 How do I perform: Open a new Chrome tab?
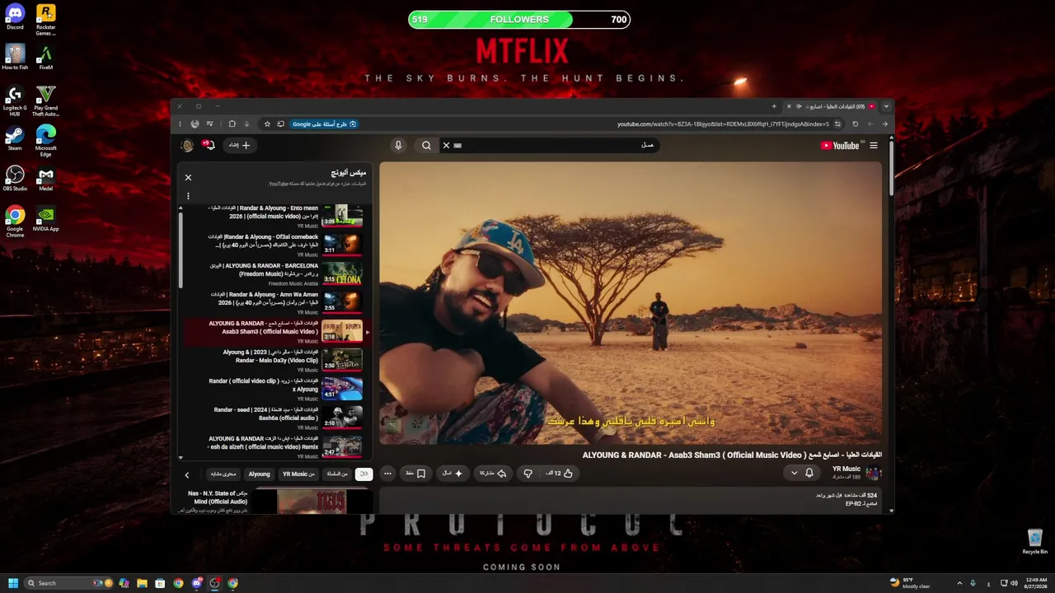(x=774, y=106)
